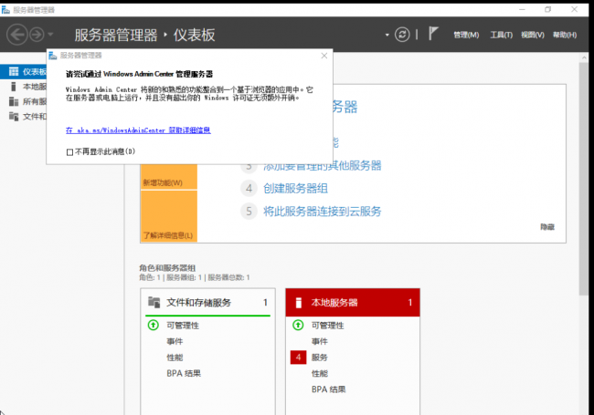
Task: Click the step 4 number circle
Action: click(249, 188)
